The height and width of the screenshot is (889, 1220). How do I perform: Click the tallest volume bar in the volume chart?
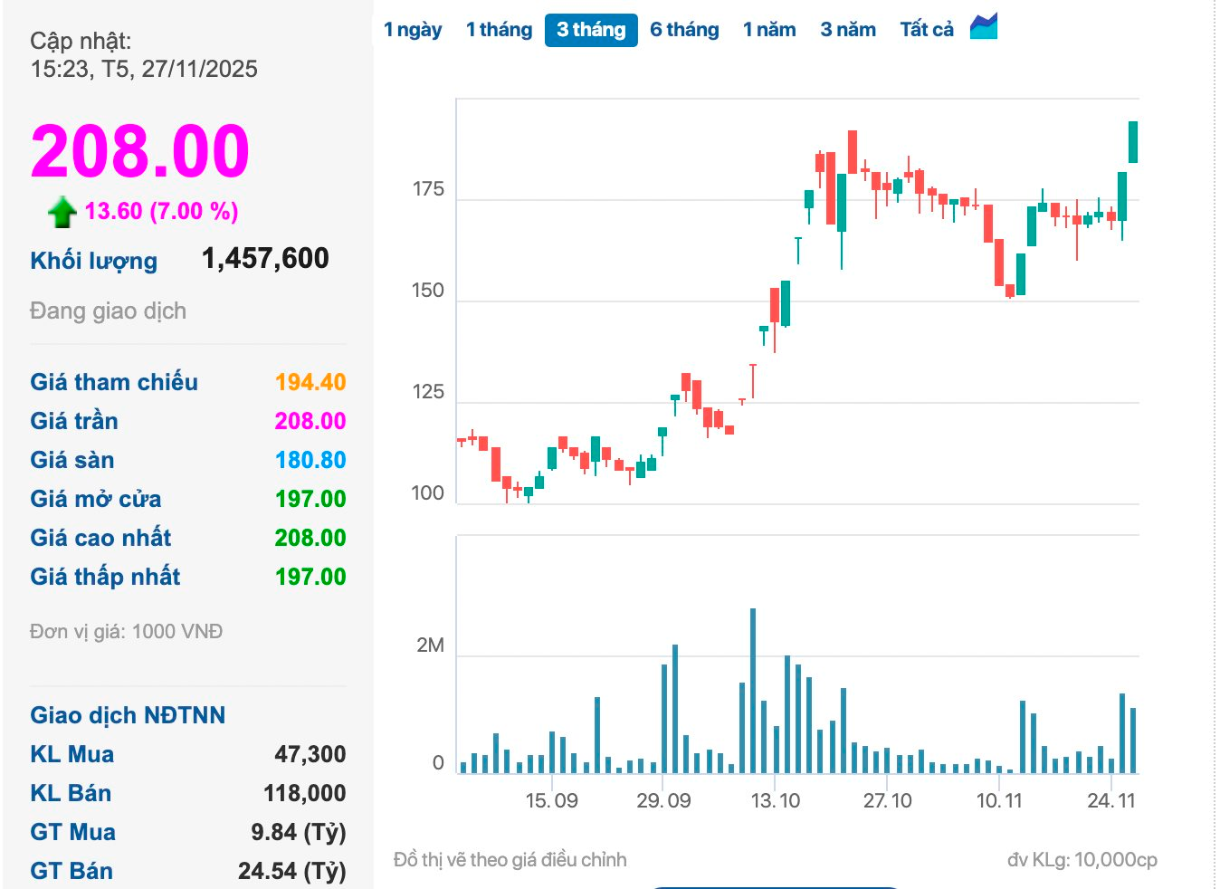[753, 690]
